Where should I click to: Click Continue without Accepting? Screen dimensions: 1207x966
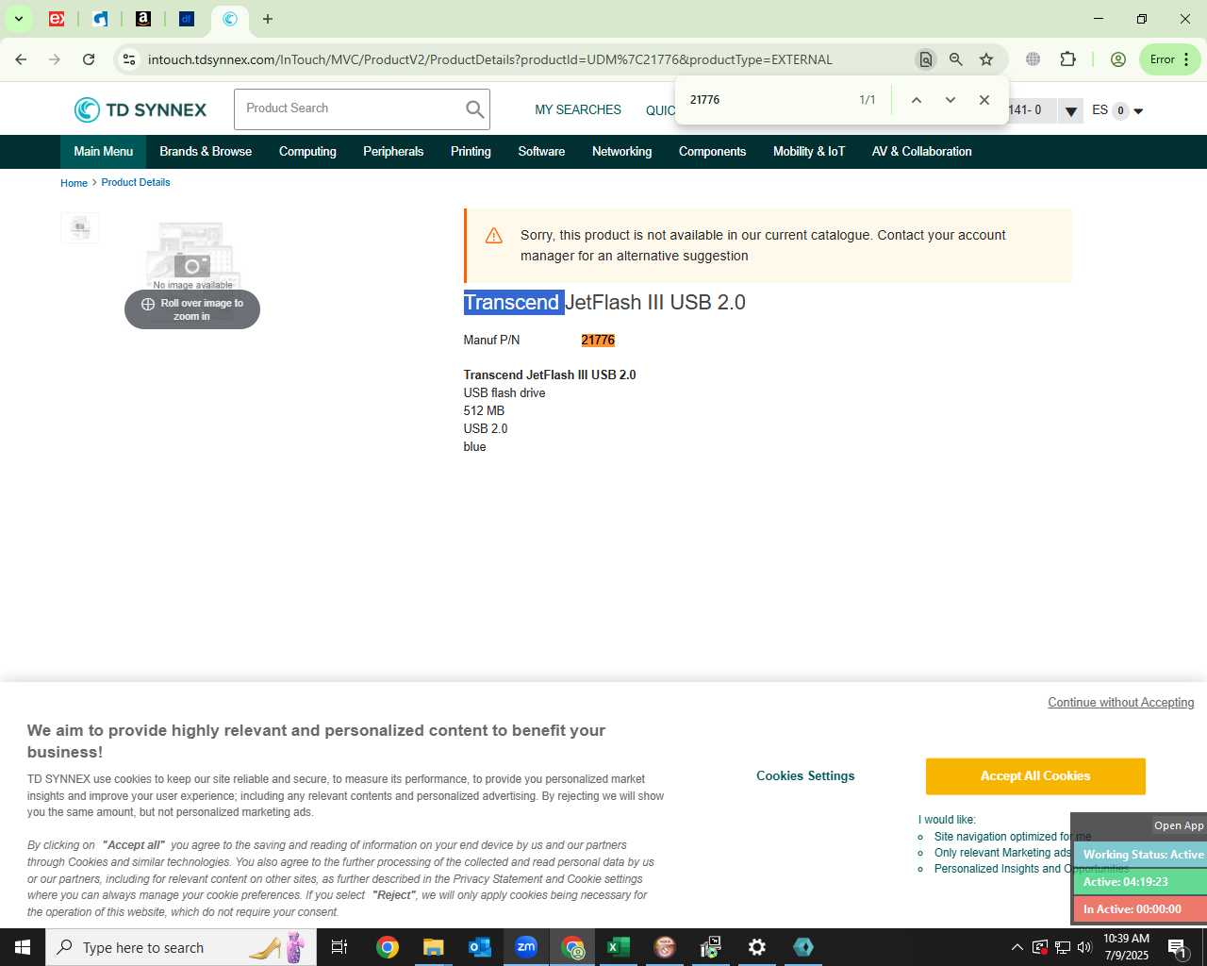point(1121,703)
